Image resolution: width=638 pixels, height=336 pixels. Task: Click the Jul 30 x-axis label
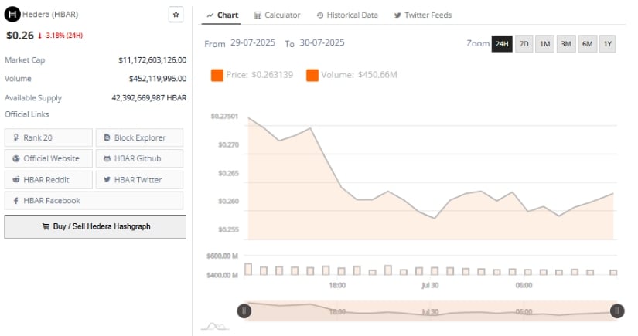click(430, 285)
